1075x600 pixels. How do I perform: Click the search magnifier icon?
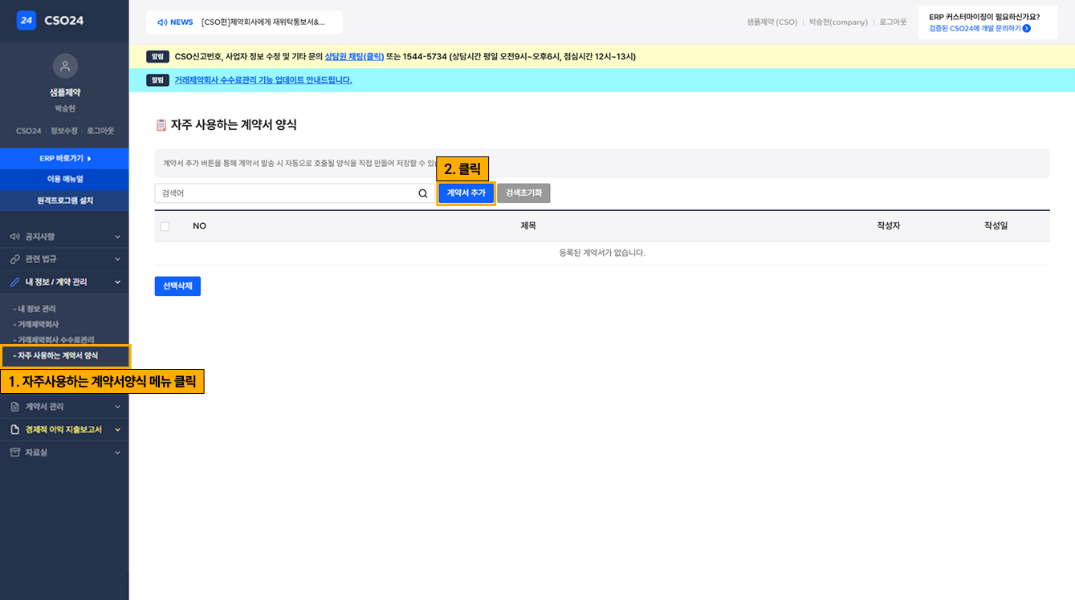click(x=423, y=193)
